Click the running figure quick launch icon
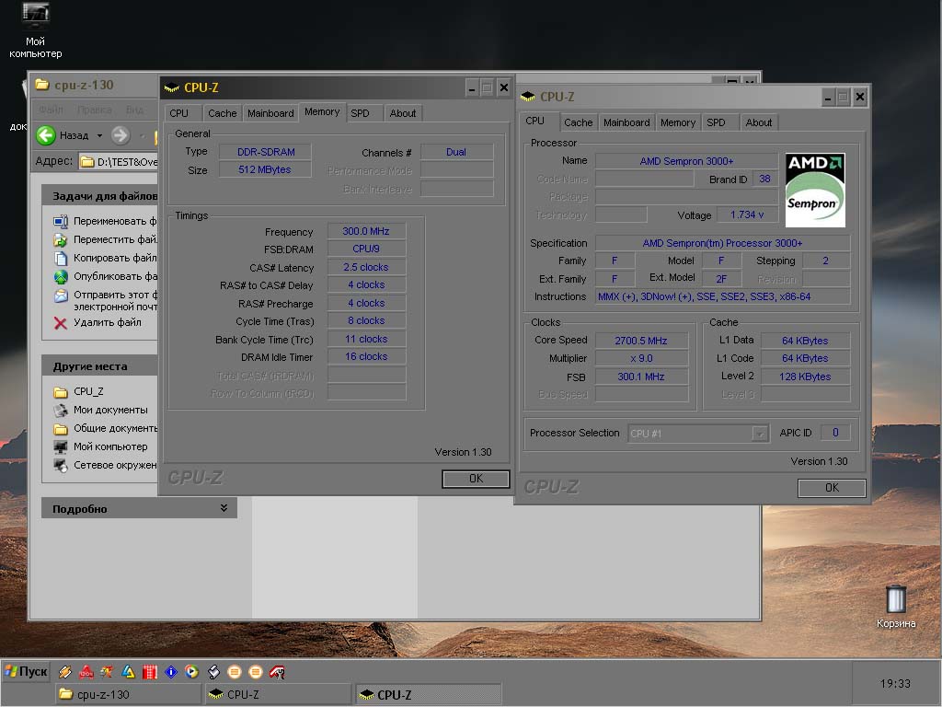Viewport: 942px width, 707px height. pyautogui.click(x=107, y=672)
